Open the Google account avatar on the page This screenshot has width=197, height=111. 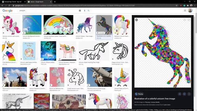pyautogui.click(x=190, y=10)
